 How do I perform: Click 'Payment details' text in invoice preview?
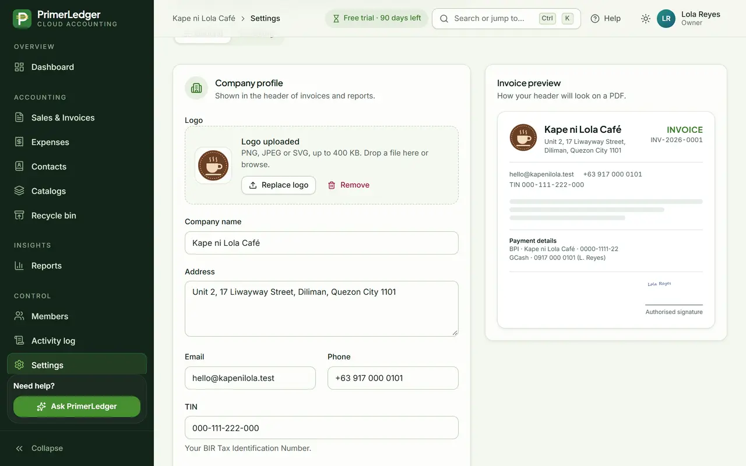coord(533,241)
